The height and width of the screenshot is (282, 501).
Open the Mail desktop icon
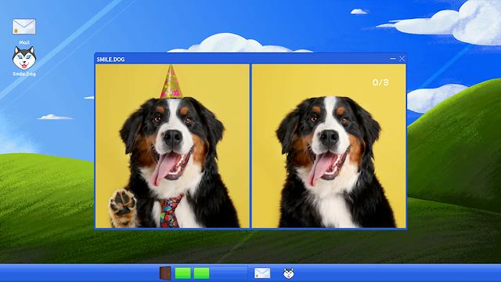(x=24, y=27)
